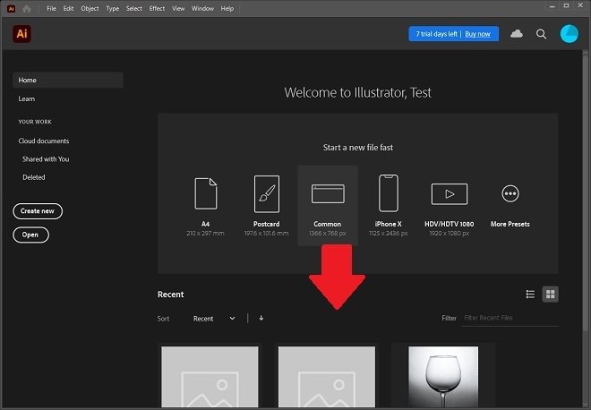
Task: Click the vertical scrollbar on the right
Action: [586, 192]
